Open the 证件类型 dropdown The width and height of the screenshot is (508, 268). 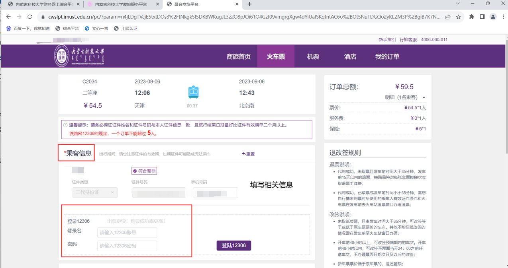95,192
